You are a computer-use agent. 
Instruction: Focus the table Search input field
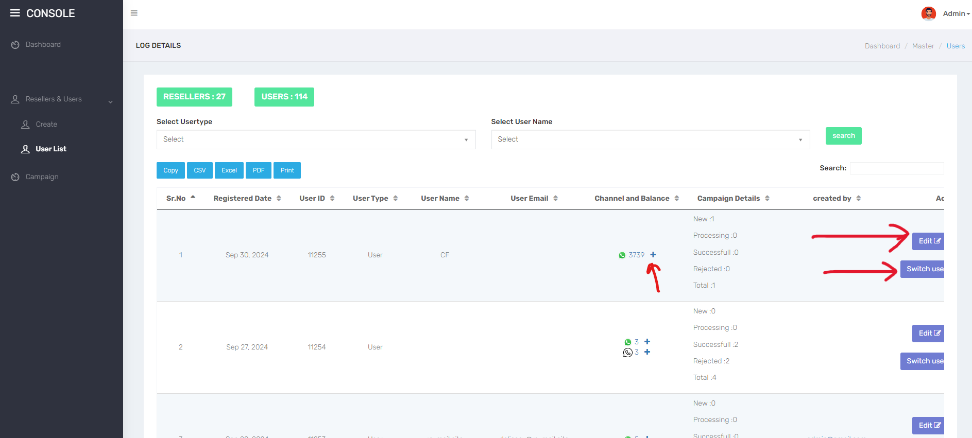point(896,168)
